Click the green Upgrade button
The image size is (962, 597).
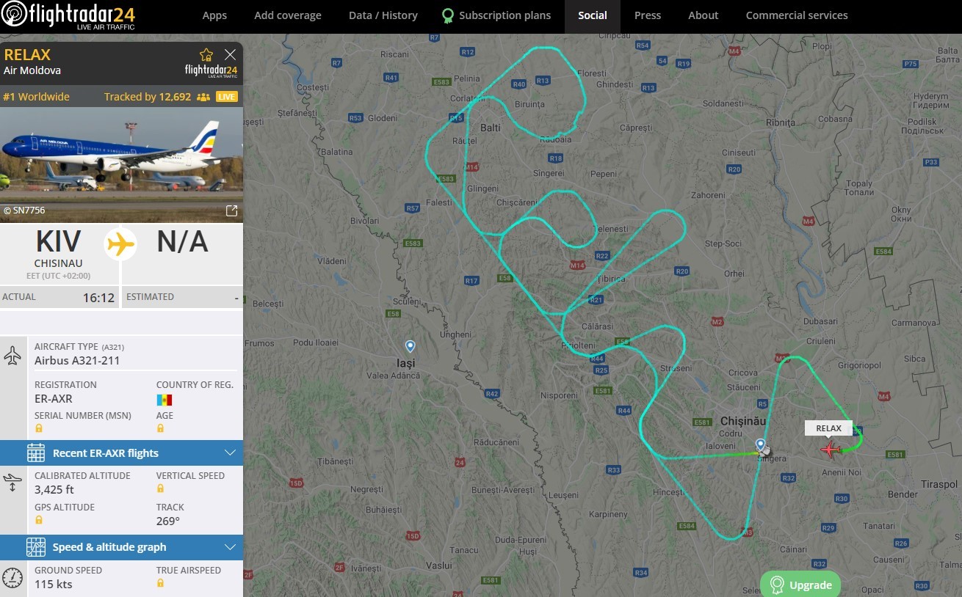800,585
